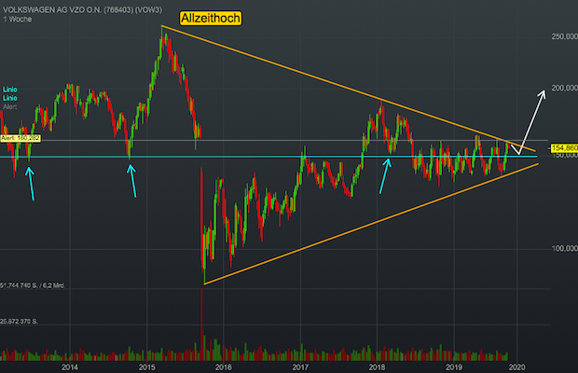Click the 2017 label on the time axis
The height and width of the screenshot is (373, 578).
click(x=300, y=367)
